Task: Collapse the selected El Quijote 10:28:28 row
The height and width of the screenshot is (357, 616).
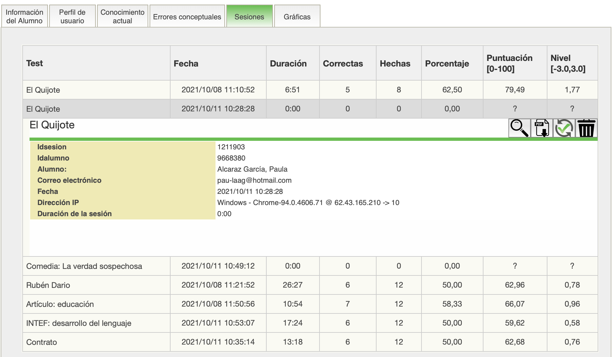Action: pyautogui.click(x=96, y=109)
